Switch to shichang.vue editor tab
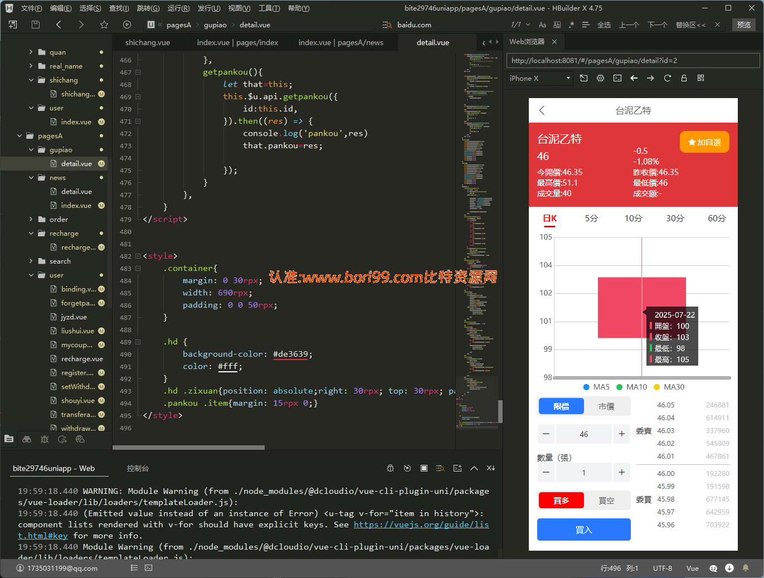 click(x=148, y=42)
